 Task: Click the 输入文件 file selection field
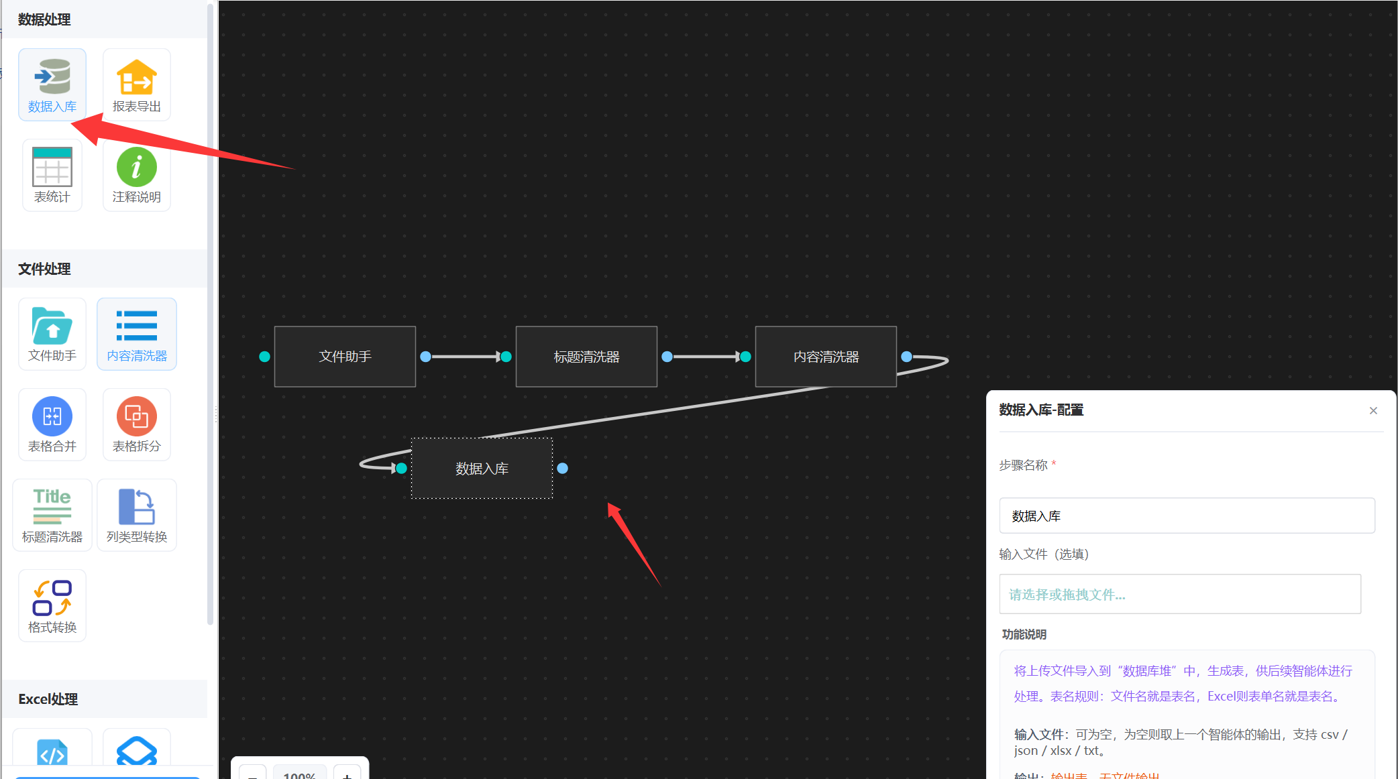[x=1180, y=594]
